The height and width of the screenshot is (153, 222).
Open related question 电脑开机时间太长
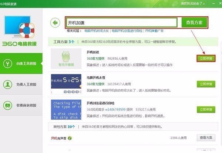pyautogui.click(x=97, y=31)
